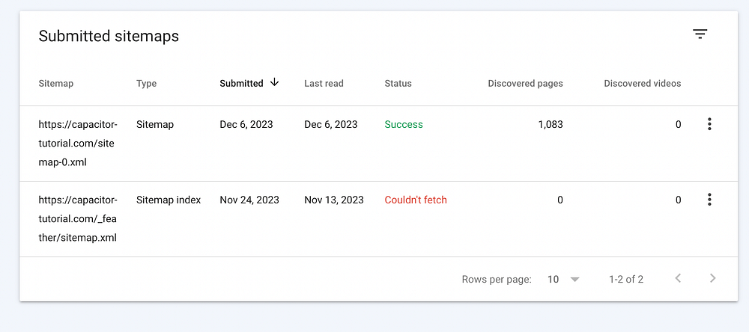749x332 pixels.
Task: Open more options for sitemap-0.xml row
Action: [x=709, y=124]
